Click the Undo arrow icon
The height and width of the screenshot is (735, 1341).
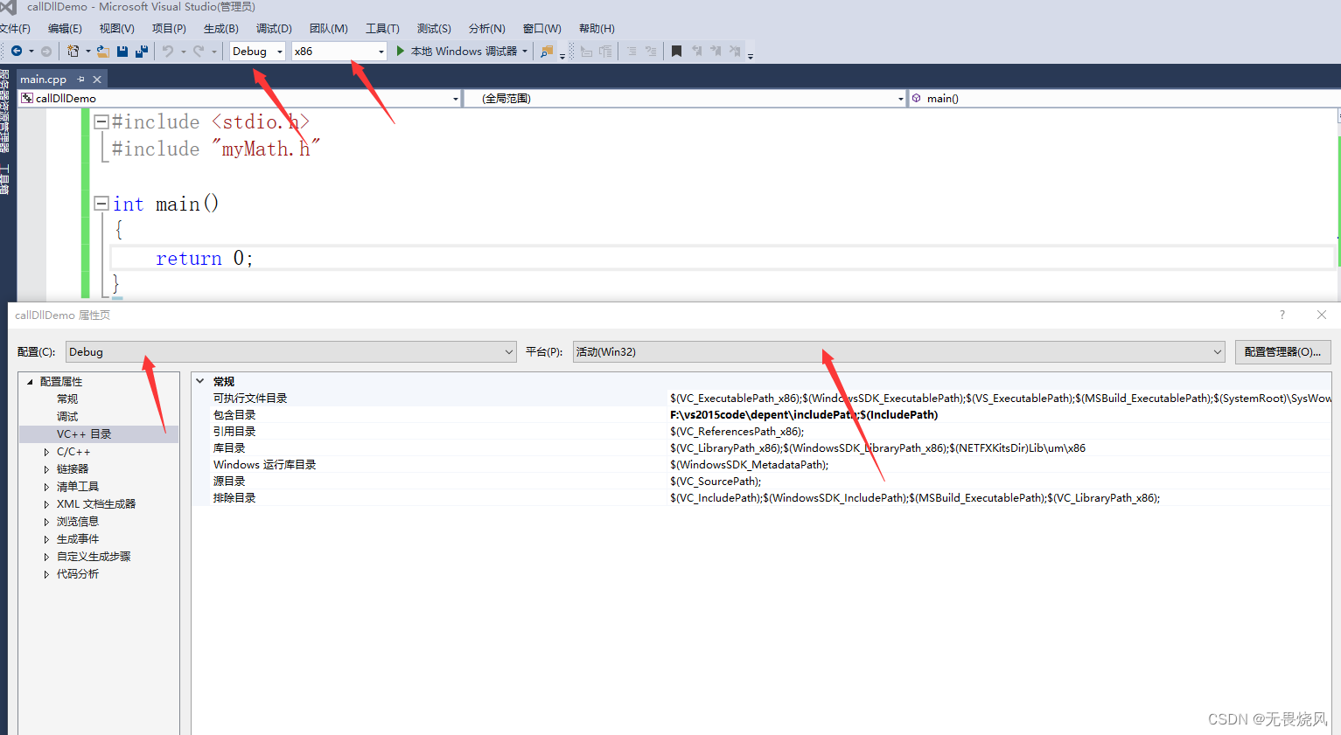click(x=168, y=52)
